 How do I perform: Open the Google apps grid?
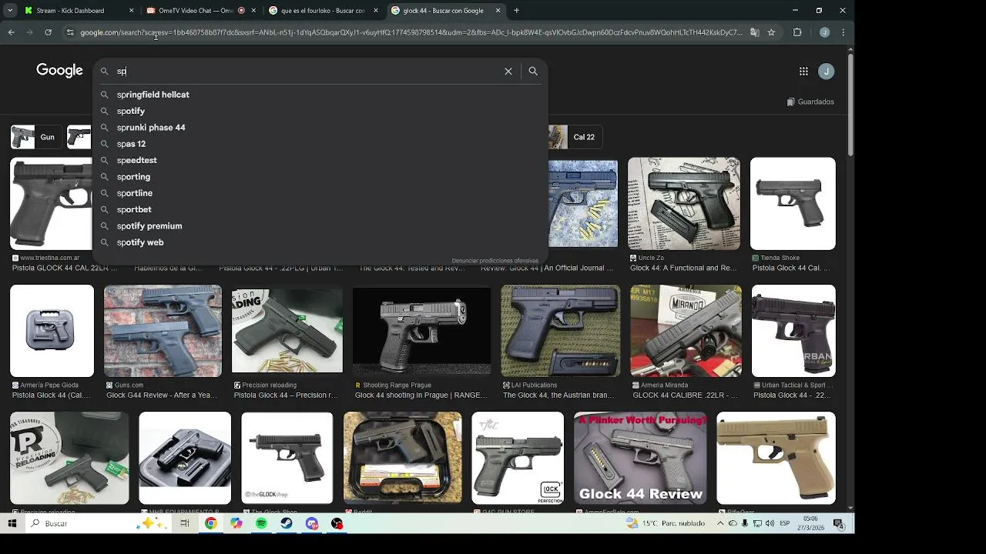click(803, 71)
